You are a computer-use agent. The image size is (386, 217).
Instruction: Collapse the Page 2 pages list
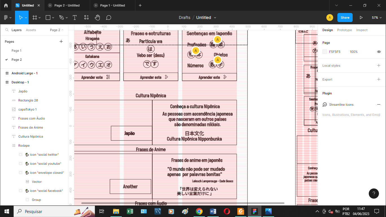click(x=57, y=30)
